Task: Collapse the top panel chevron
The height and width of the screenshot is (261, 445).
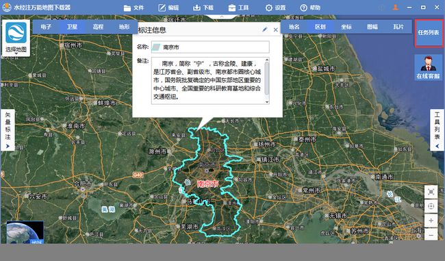Action: pos(222,16)
